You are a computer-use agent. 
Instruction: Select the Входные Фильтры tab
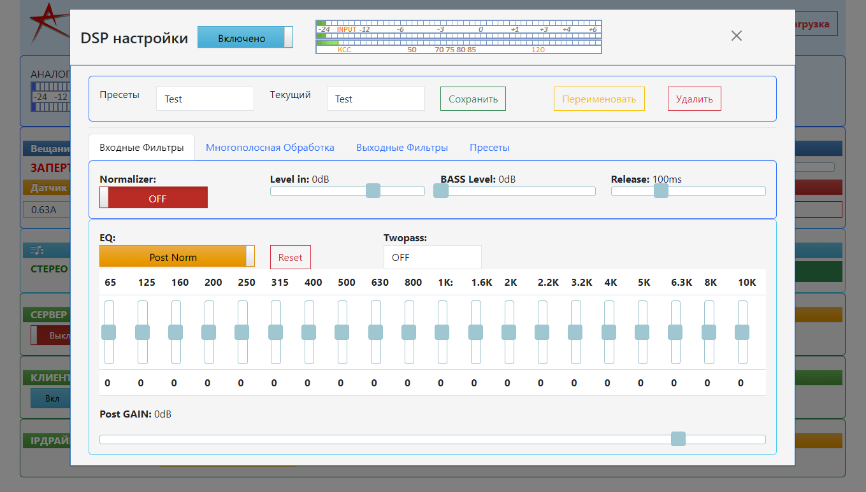coord(141,148)
